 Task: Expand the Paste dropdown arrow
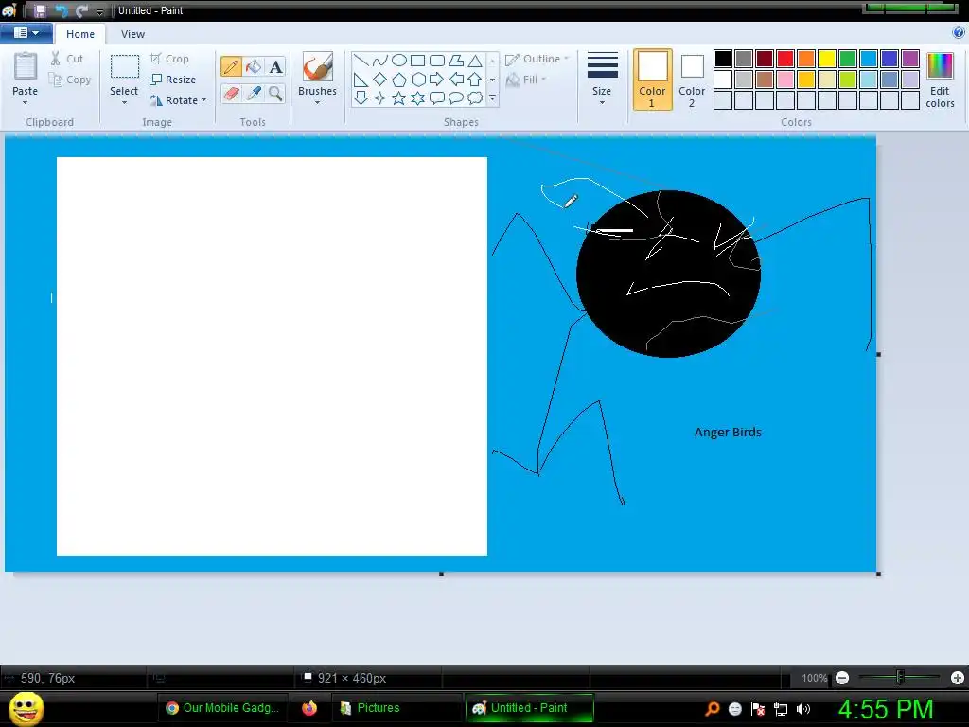pos(25,102)
